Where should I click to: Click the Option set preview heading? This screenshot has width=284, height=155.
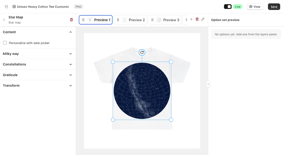tap(225, 20)
